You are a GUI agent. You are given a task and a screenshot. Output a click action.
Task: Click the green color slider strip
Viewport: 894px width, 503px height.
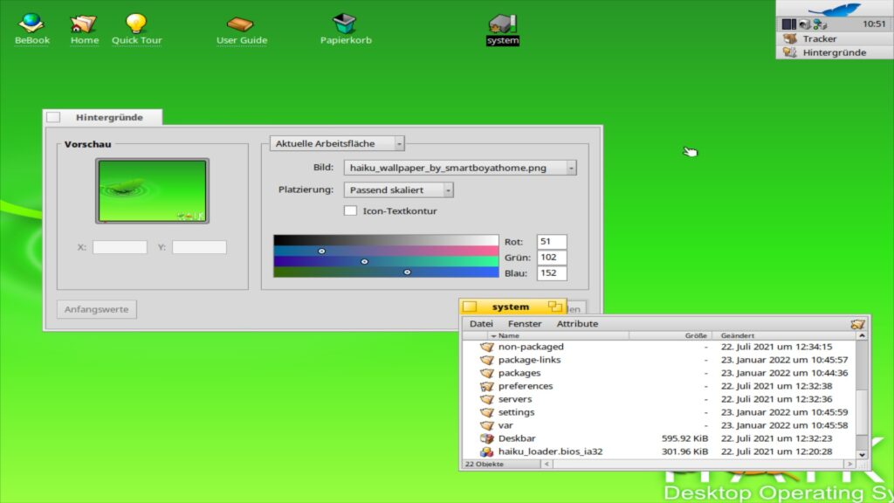(386, 261)
